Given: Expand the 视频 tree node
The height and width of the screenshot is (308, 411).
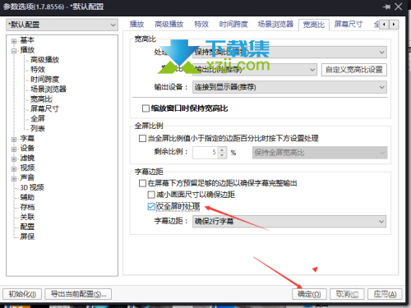Looking at the screenshot, I should (x=14, y=169).
